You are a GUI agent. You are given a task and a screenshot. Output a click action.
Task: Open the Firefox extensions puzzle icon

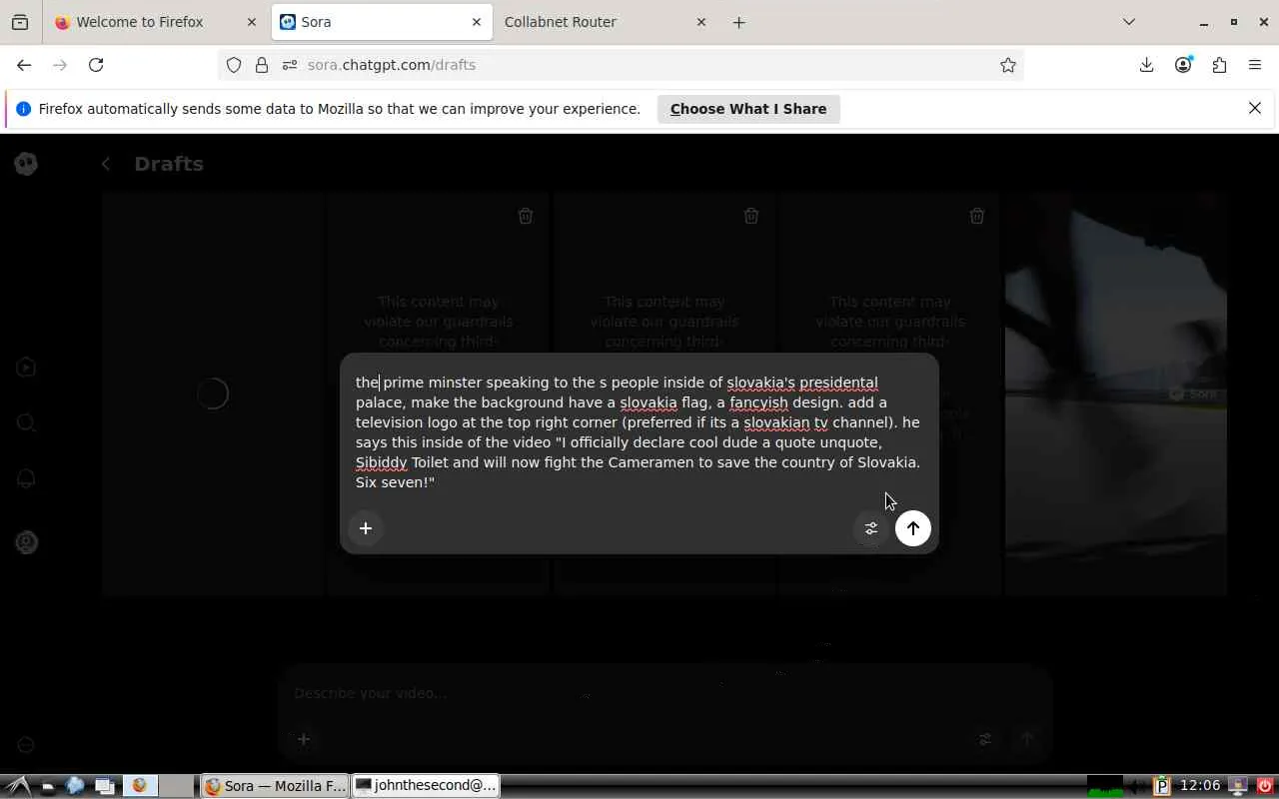tap(1219, 65)
